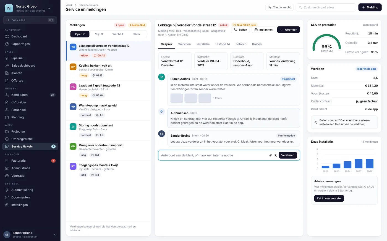
Task: Open ticket Koeling bakkerij valt uit
Action: point(108,71)
